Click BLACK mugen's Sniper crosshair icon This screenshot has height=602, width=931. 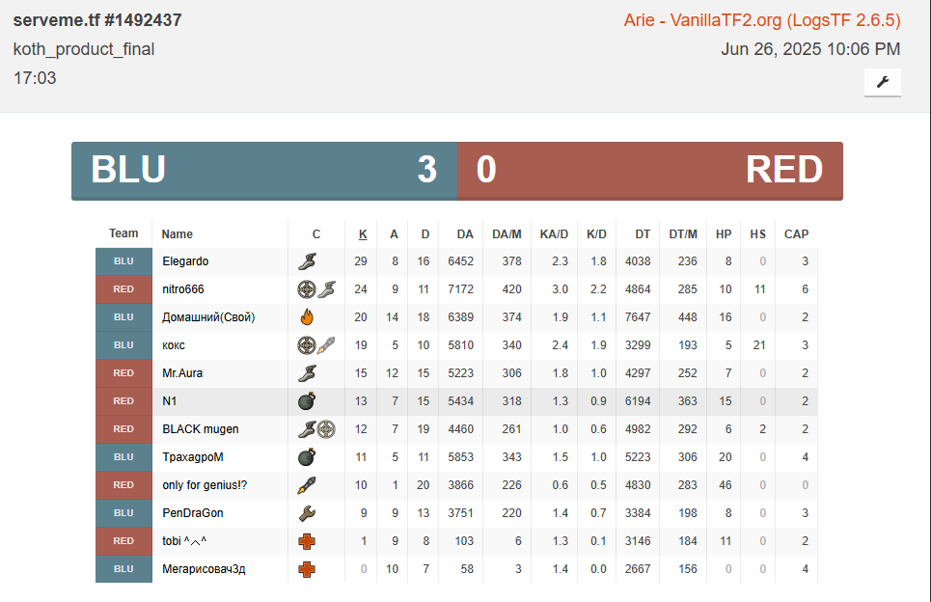click(x=326, y=429)
